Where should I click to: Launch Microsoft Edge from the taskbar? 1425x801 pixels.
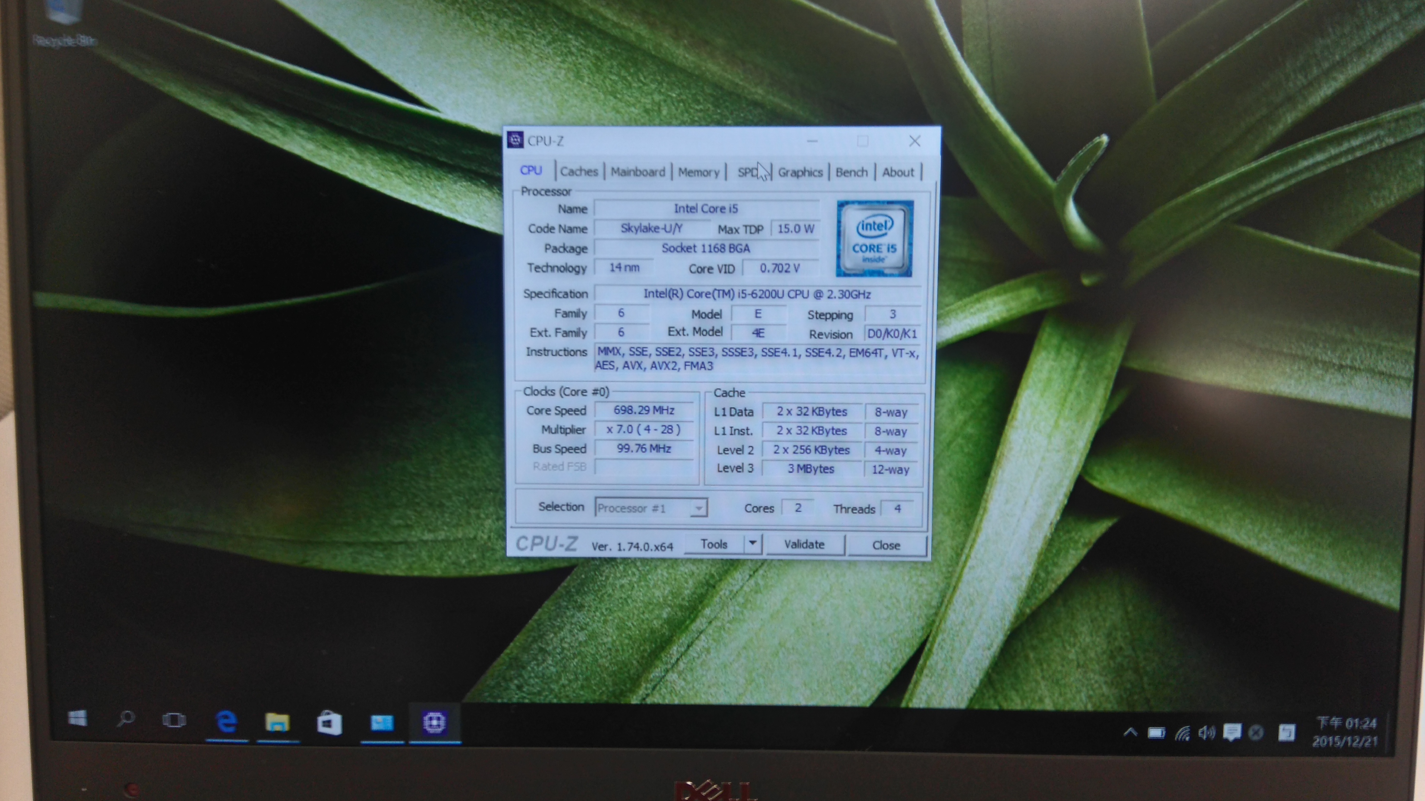[227, 722]
